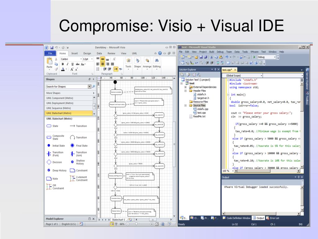Open the UML ribbon tab in Visio
This screenshot has width=318, height=239.
(134, 54)
